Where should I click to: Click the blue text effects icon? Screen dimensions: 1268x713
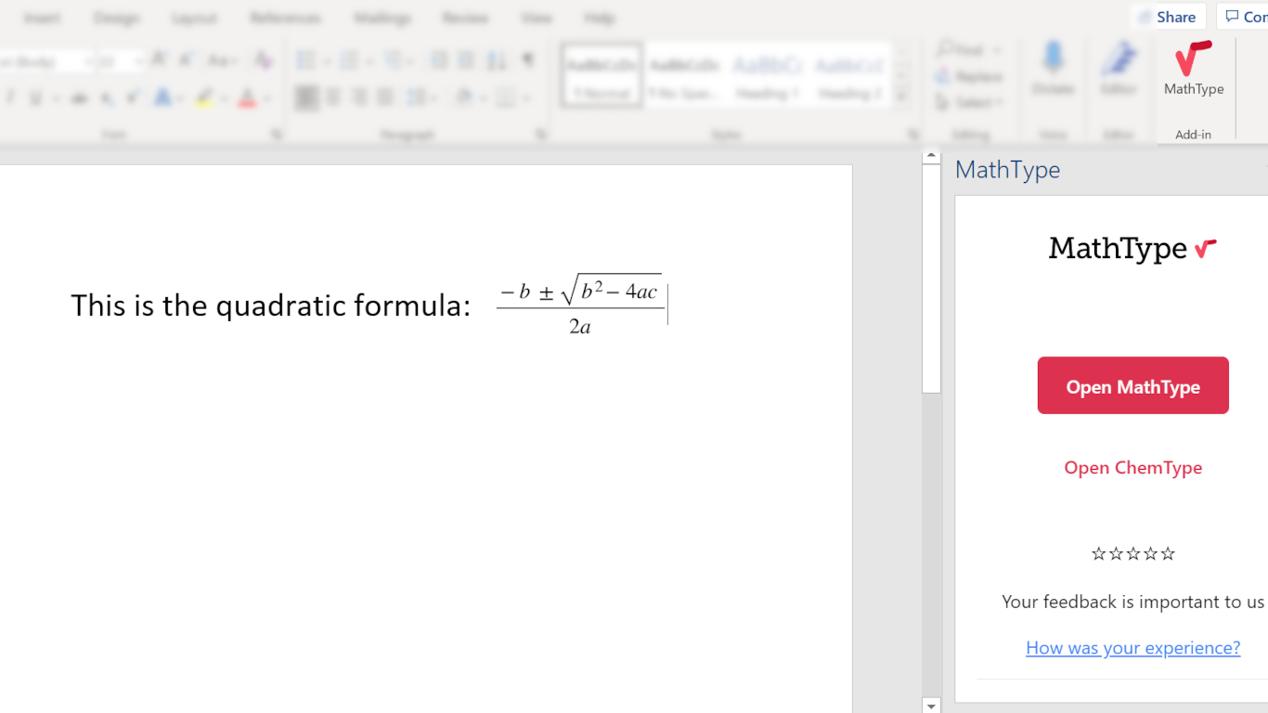click(x=163, y=98)
